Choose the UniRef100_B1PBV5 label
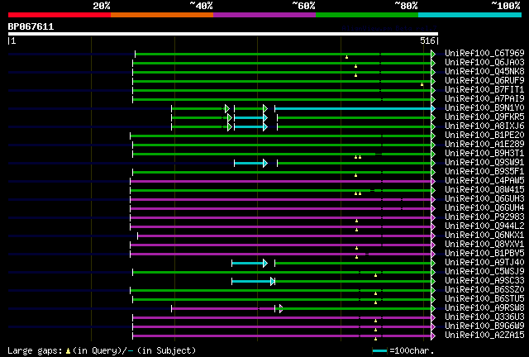 click(x=484, y=254)
